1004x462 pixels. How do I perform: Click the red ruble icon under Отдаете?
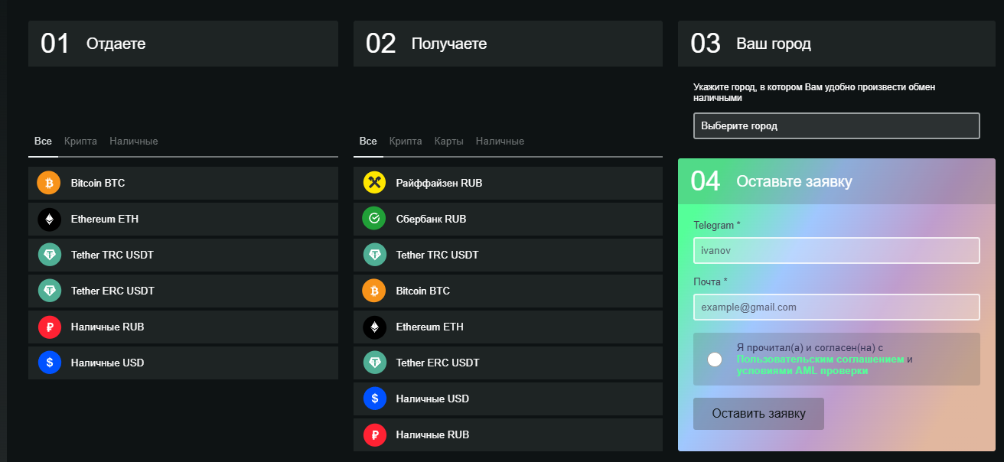tap(49, 327)
